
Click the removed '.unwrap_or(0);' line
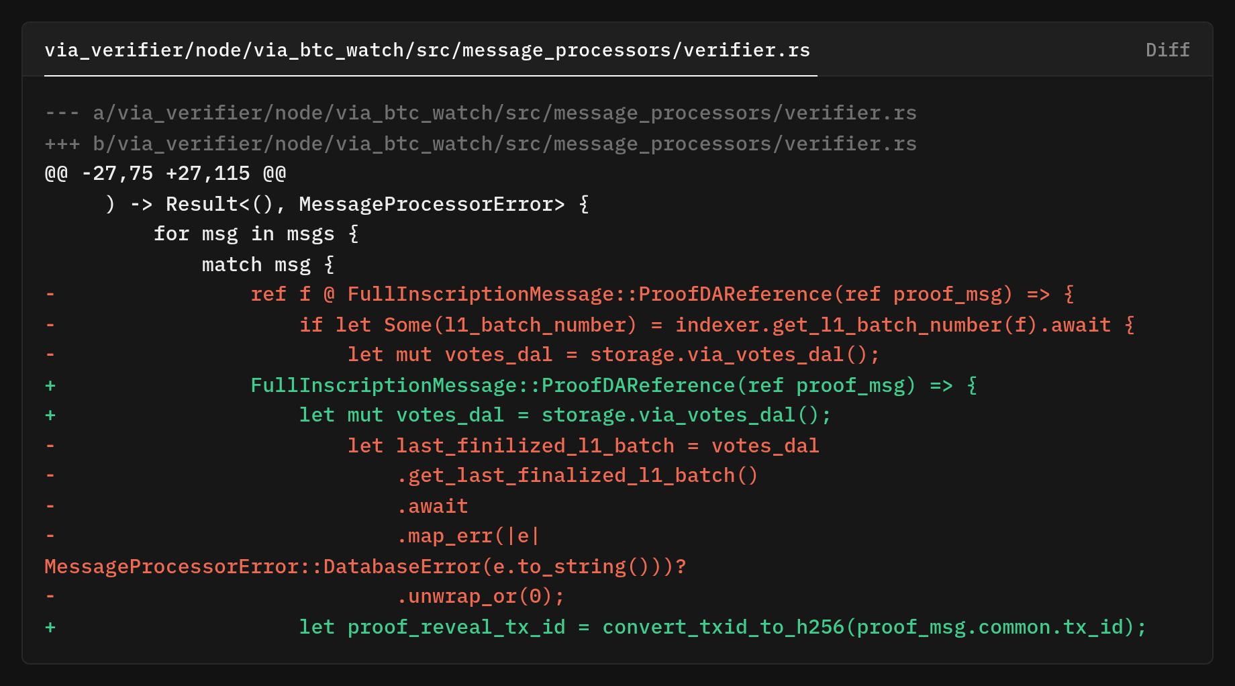[x=305, y=597]
